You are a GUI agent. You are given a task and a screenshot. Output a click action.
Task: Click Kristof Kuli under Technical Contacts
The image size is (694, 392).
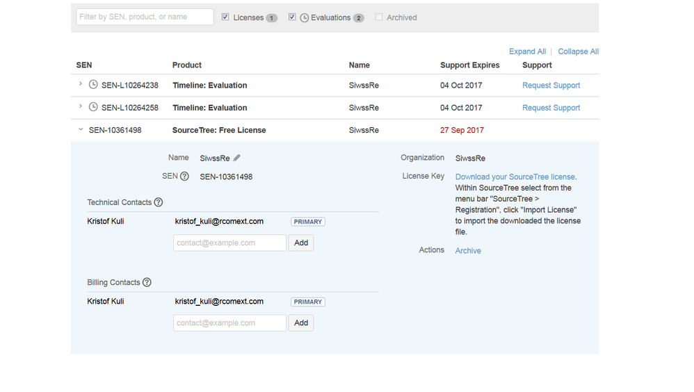tap(105, 221)
